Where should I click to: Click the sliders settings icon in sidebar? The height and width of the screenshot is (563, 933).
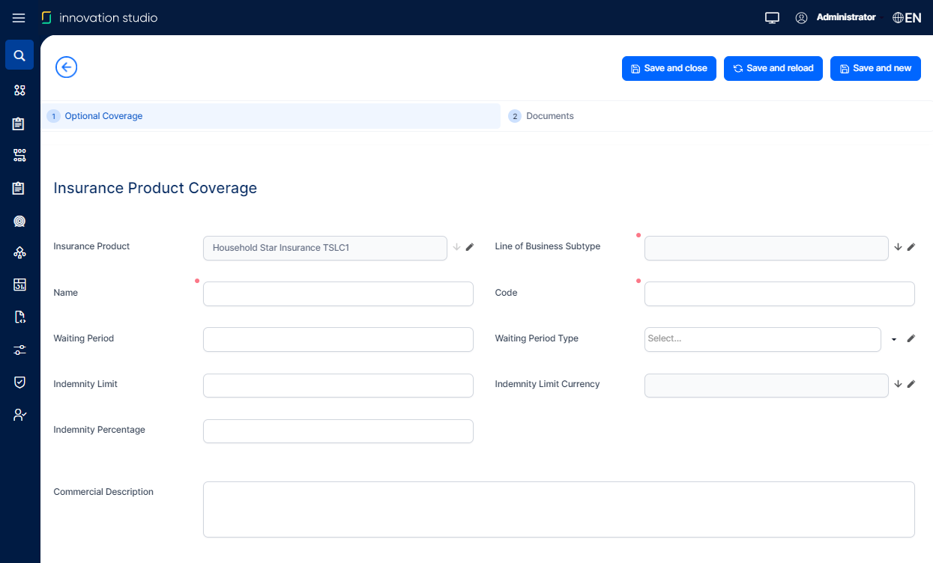tap(19, 350)
